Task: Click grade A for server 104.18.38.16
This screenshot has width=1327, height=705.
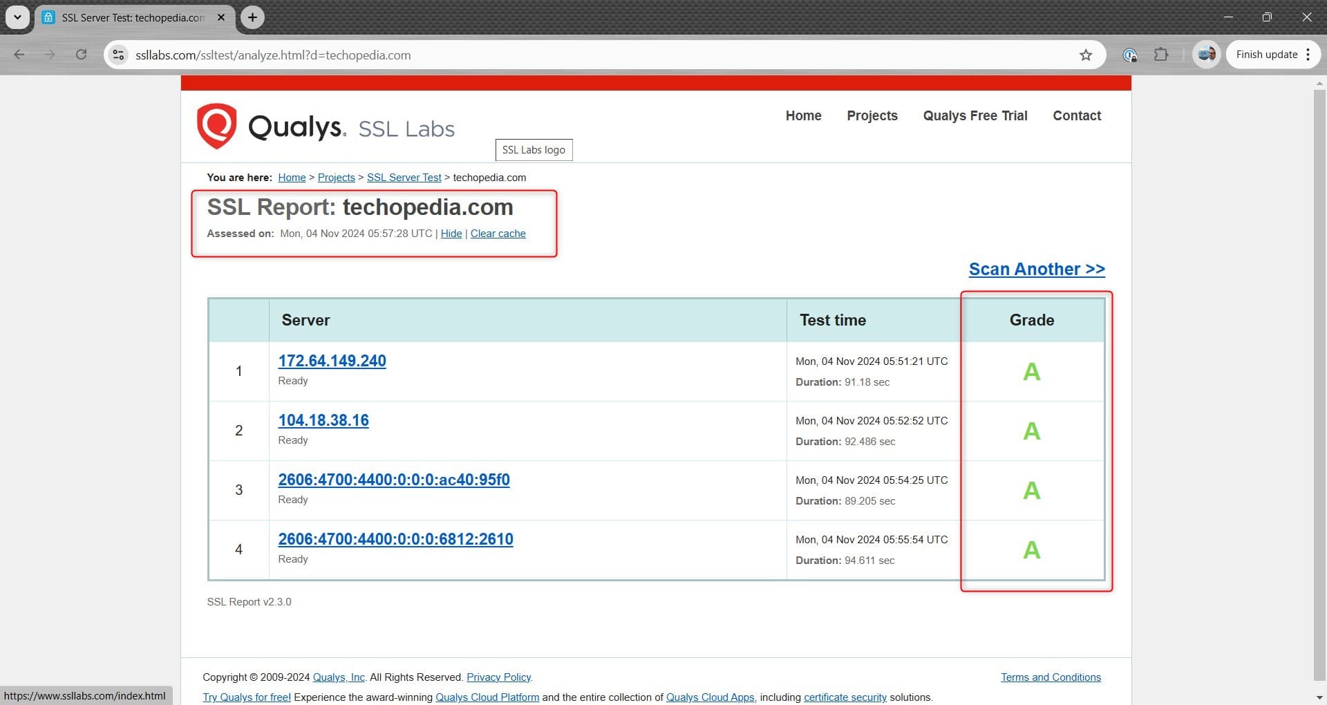Action: pyautogui.click(x=1032, y=431)
